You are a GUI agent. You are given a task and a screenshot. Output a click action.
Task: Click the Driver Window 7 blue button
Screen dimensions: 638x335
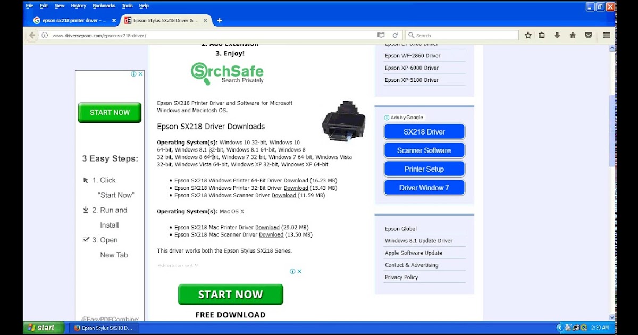click(x=424, y=188)
